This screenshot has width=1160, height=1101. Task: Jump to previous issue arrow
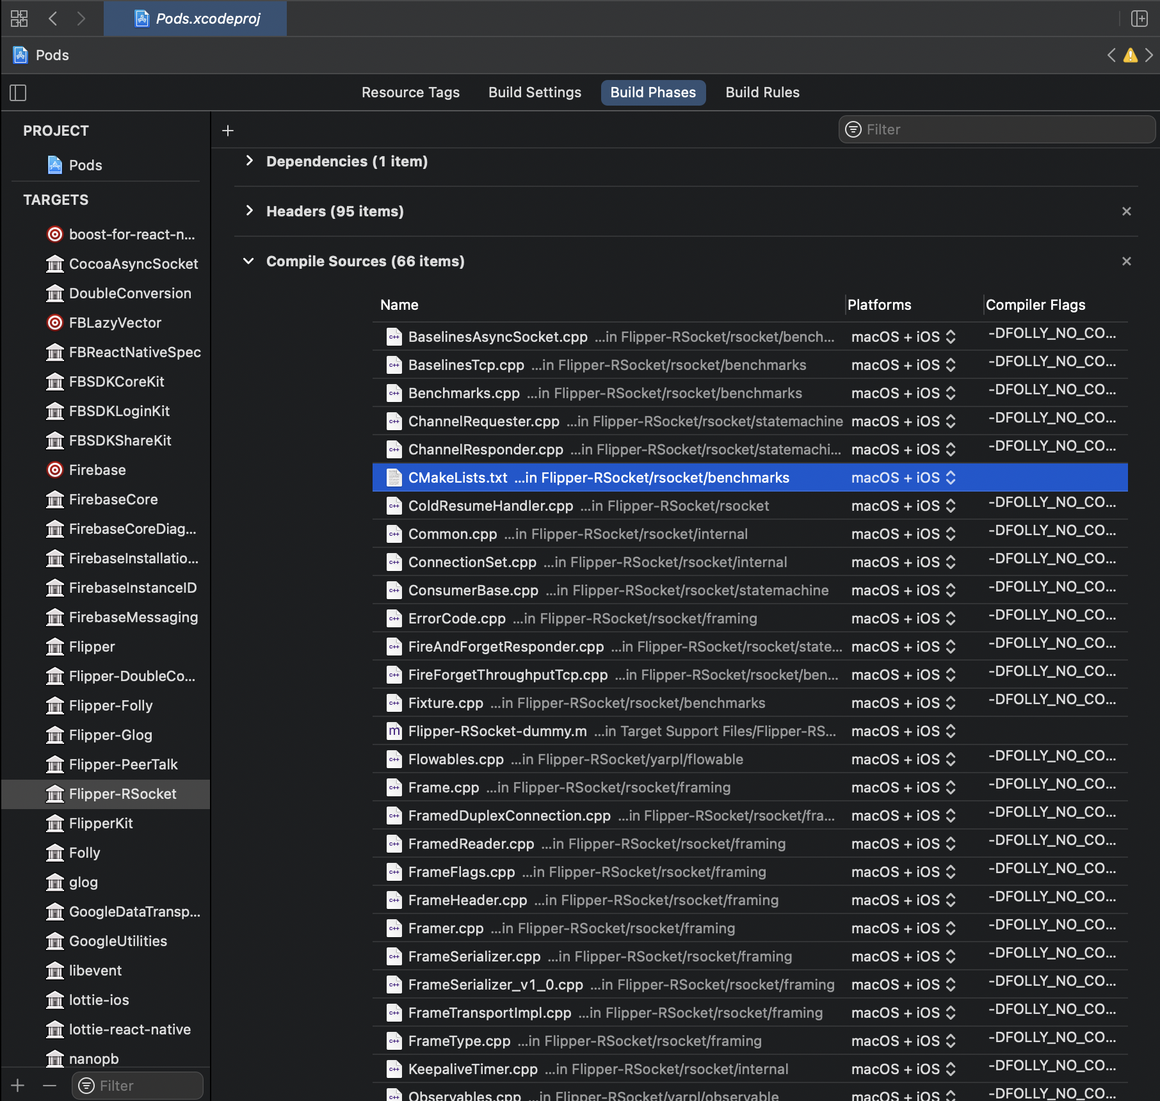coord(1111,56)
